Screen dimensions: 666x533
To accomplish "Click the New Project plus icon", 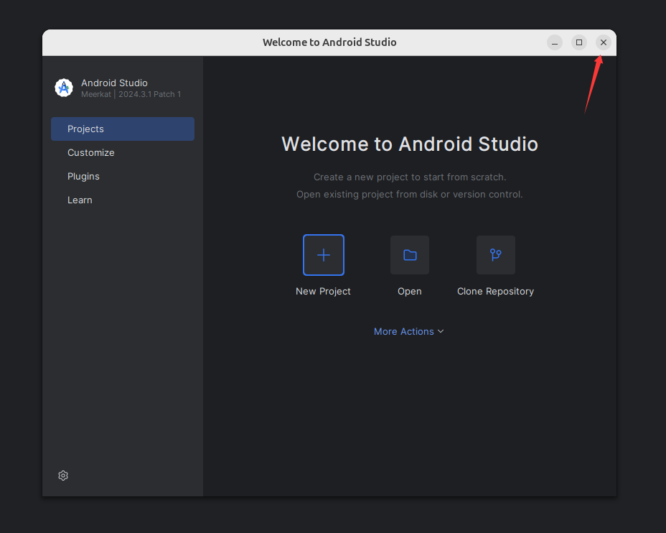I will tap(324, 255).
